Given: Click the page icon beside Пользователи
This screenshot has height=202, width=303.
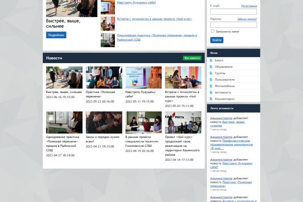Looking at the screenshot, I should 211,80.
